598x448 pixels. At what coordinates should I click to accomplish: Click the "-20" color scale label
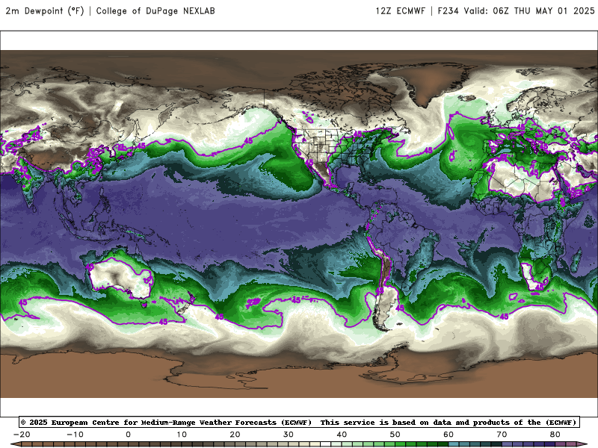coord(22,435)
